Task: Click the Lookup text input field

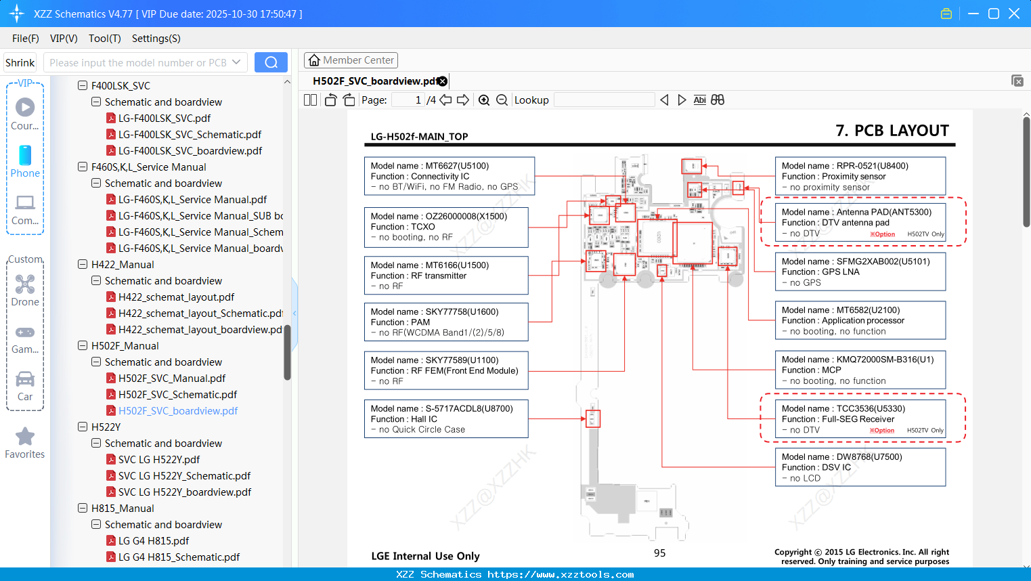Action: click(x=604, y=100)
